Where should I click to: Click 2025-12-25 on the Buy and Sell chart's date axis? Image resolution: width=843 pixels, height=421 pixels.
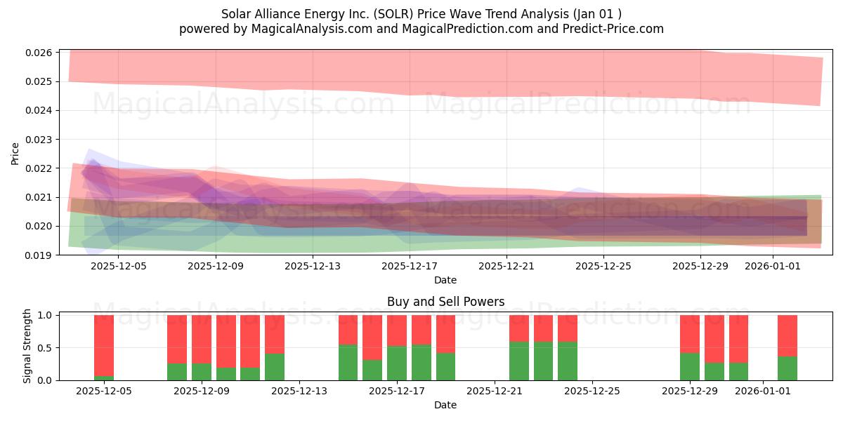click(592, 392)
